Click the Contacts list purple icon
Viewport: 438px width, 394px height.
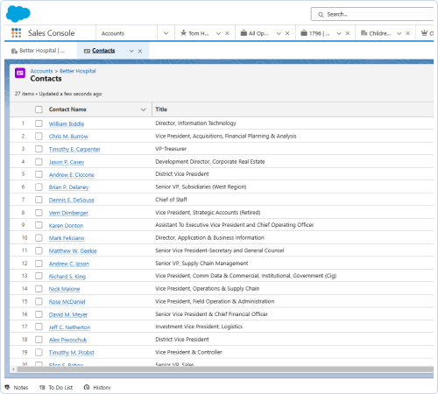(20, 73)
